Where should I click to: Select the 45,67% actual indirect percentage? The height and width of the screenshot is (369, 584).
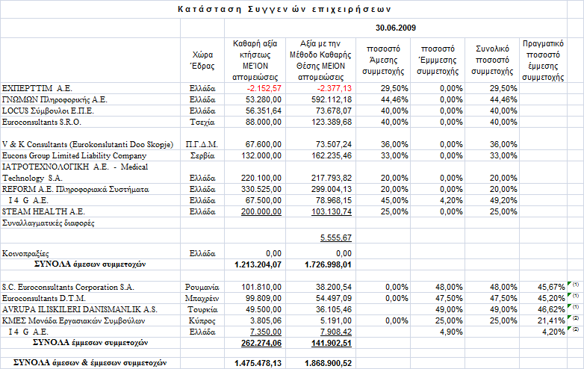551,287
